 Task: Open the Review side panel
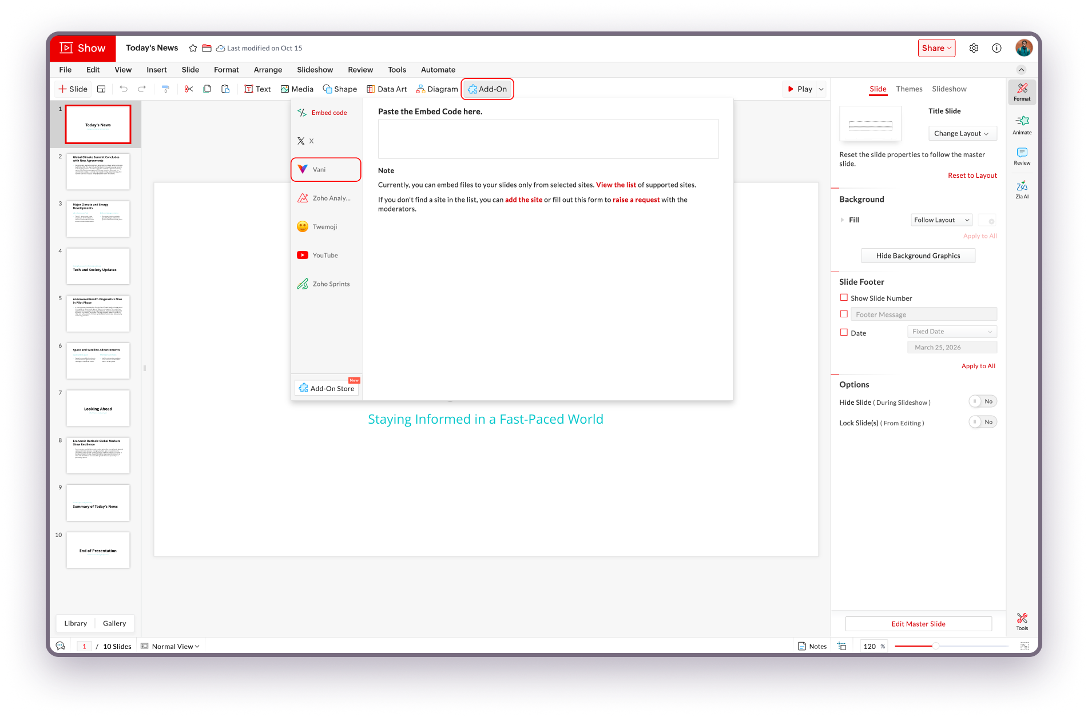1022,156
